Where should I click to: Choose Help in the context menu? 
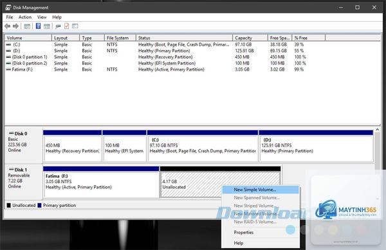tap(261, 243)
